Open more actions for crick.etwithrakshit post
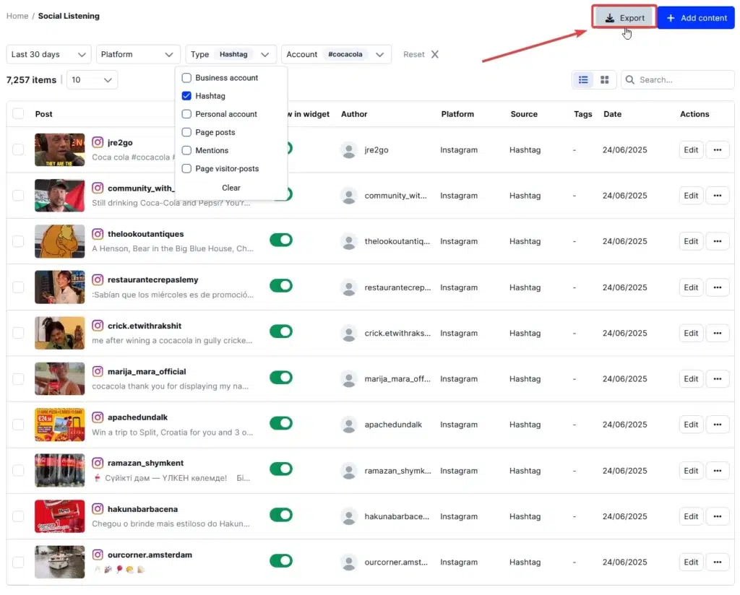Screen dimensions: 740x595 718,333
